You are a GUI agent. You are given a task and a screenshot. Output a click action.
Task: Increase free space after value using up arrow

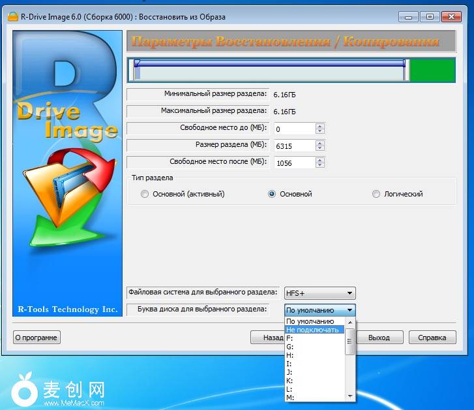pyautogui.click(x=319, y=160)
